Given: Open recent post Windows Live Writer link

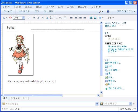Looking at the screenshot, I should pyautogui.click(x=118, y=47).
